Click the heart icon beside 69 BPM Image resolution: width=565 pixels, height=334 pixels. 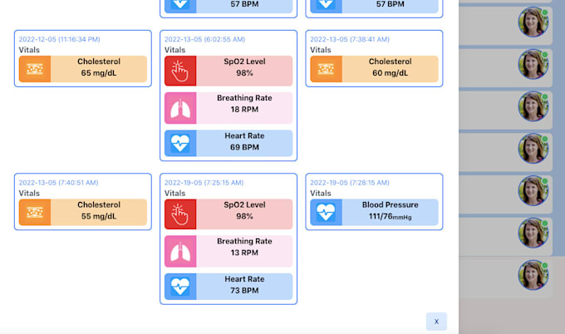180,142
